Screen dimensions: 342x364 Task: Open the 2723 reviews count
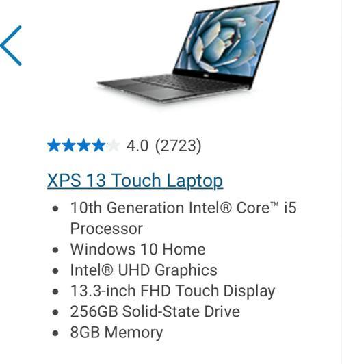[x=178, y=146]
